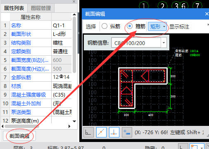Click the 全部纵筋 property label
This screenshot has width=209, height=149.
coord(21,78)
